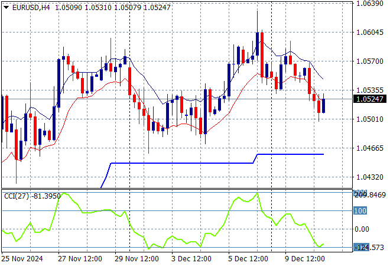Click the CCI 100 level label
Viewport: 390px width, 266px height.
(360, 211)
